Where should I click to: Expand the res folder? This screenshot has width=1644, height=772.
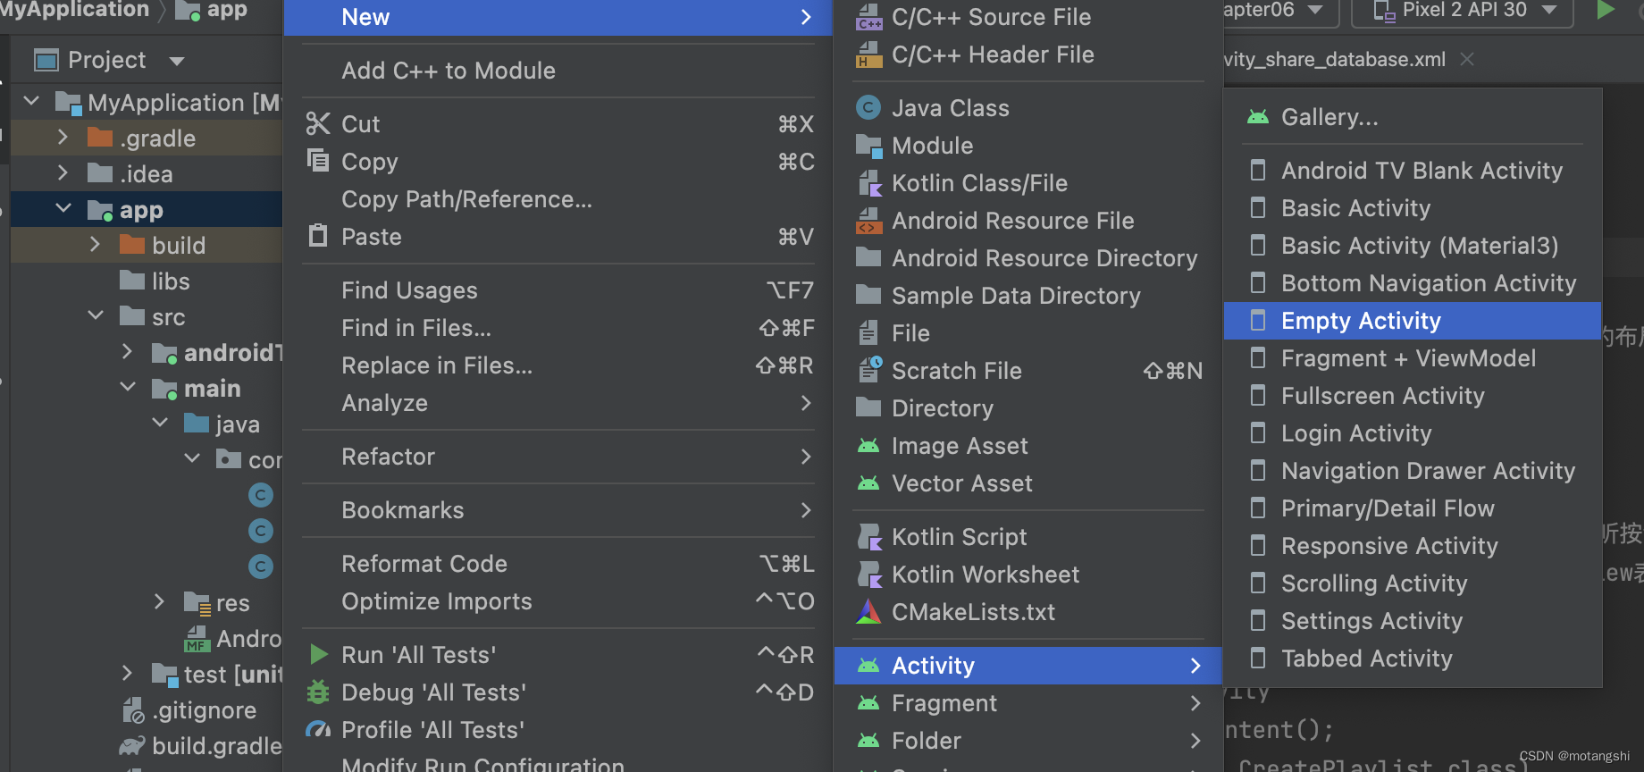click(x=159, y=602)
